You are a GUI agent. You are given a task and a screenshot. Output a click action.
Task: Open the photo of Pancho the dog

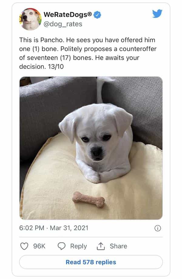(x=91, y=148)
